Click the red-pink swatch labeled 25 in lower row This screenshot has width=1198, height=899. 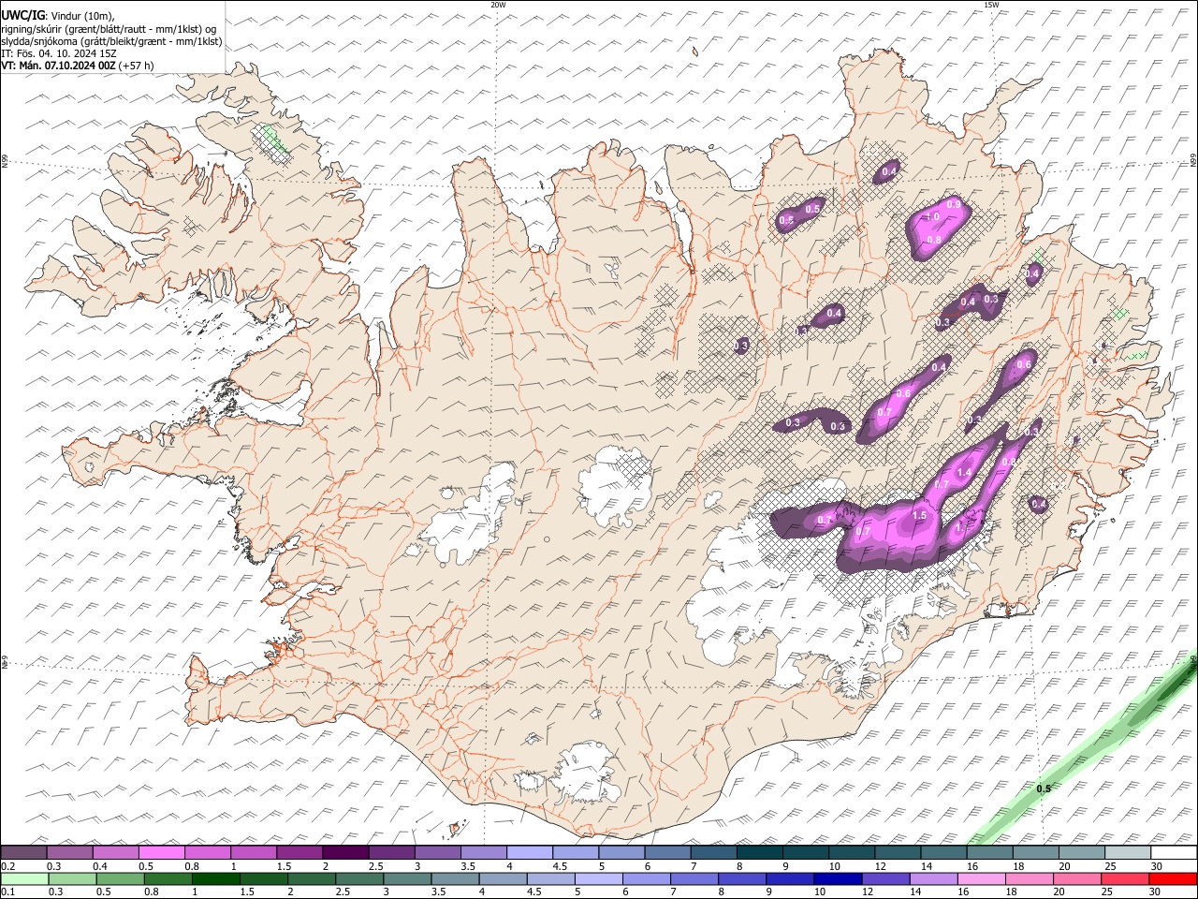click(1124, 878)
